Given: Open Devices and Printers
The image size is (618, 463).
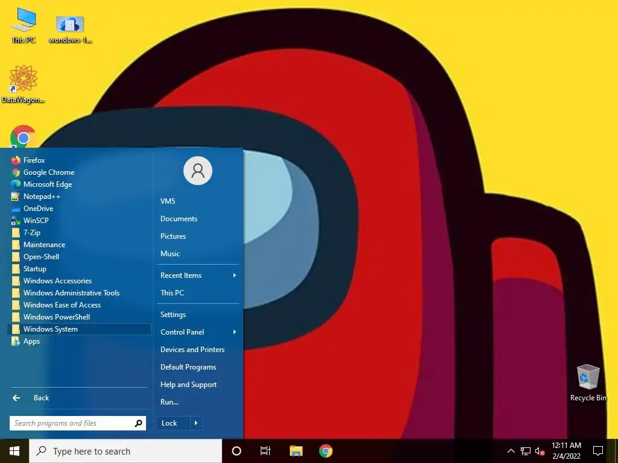Looking at the screenshot, I should tap(198, 350).
